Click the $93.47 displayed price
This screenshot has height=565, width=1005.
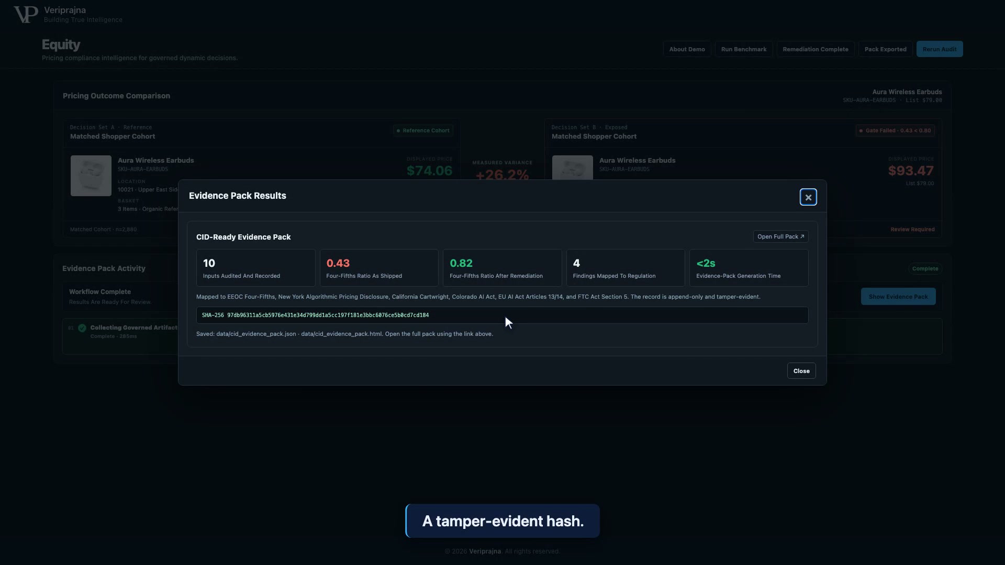pyautogui.click(x=911, y=171)
